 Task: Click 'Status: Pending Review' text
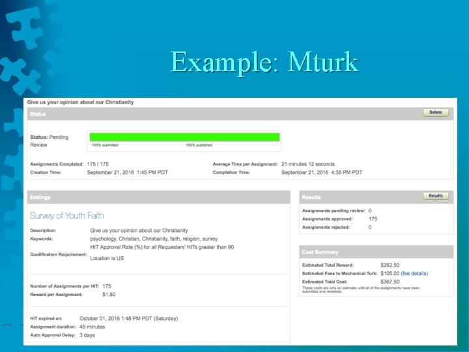[x=50, y=141]
